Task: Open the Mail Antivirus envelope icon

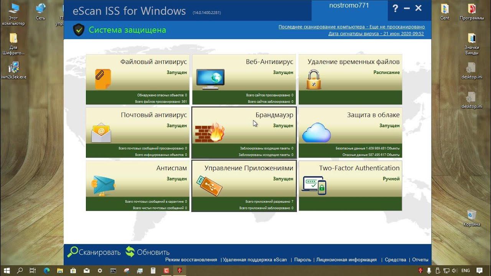Action: point(101,133)
